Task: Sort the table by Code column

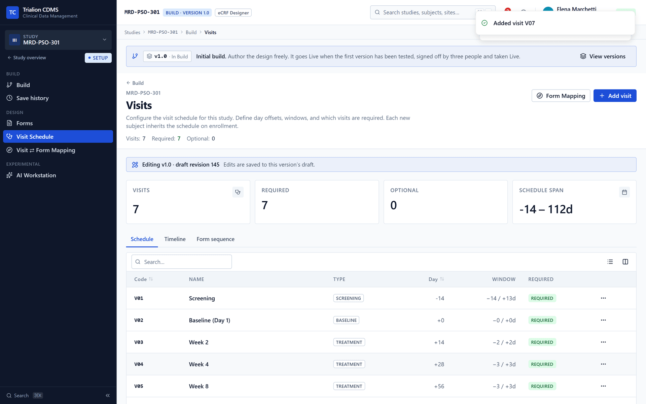Action: tap(144, 279)
